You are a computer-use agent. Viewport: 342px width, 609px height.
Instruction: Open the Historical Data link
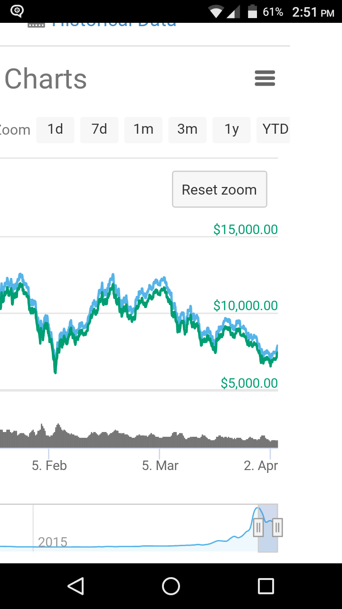tap(114, 25)
